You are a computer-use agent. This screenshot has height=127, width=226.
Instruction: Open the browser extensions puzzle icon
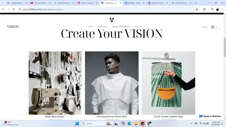coord(204,10)
